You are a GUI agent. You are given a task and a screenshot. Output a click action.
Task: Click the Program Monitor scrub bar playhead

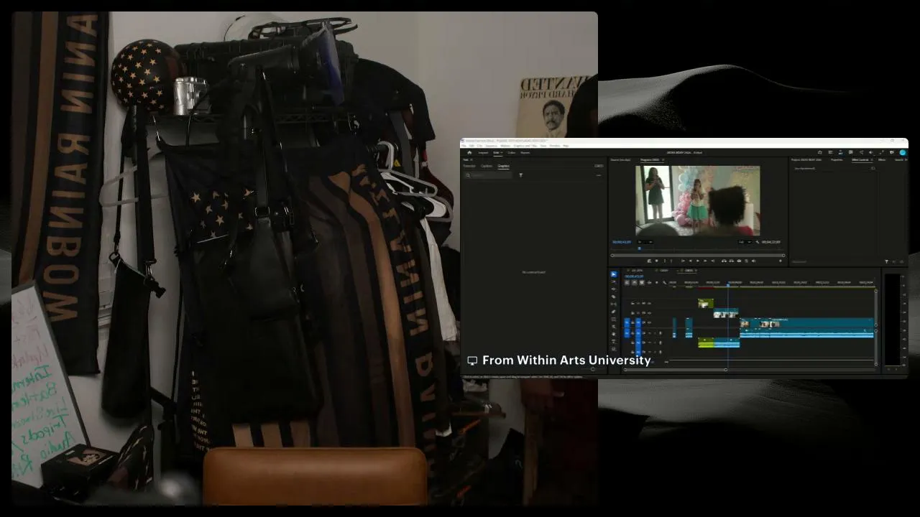[x=639, y=249]
